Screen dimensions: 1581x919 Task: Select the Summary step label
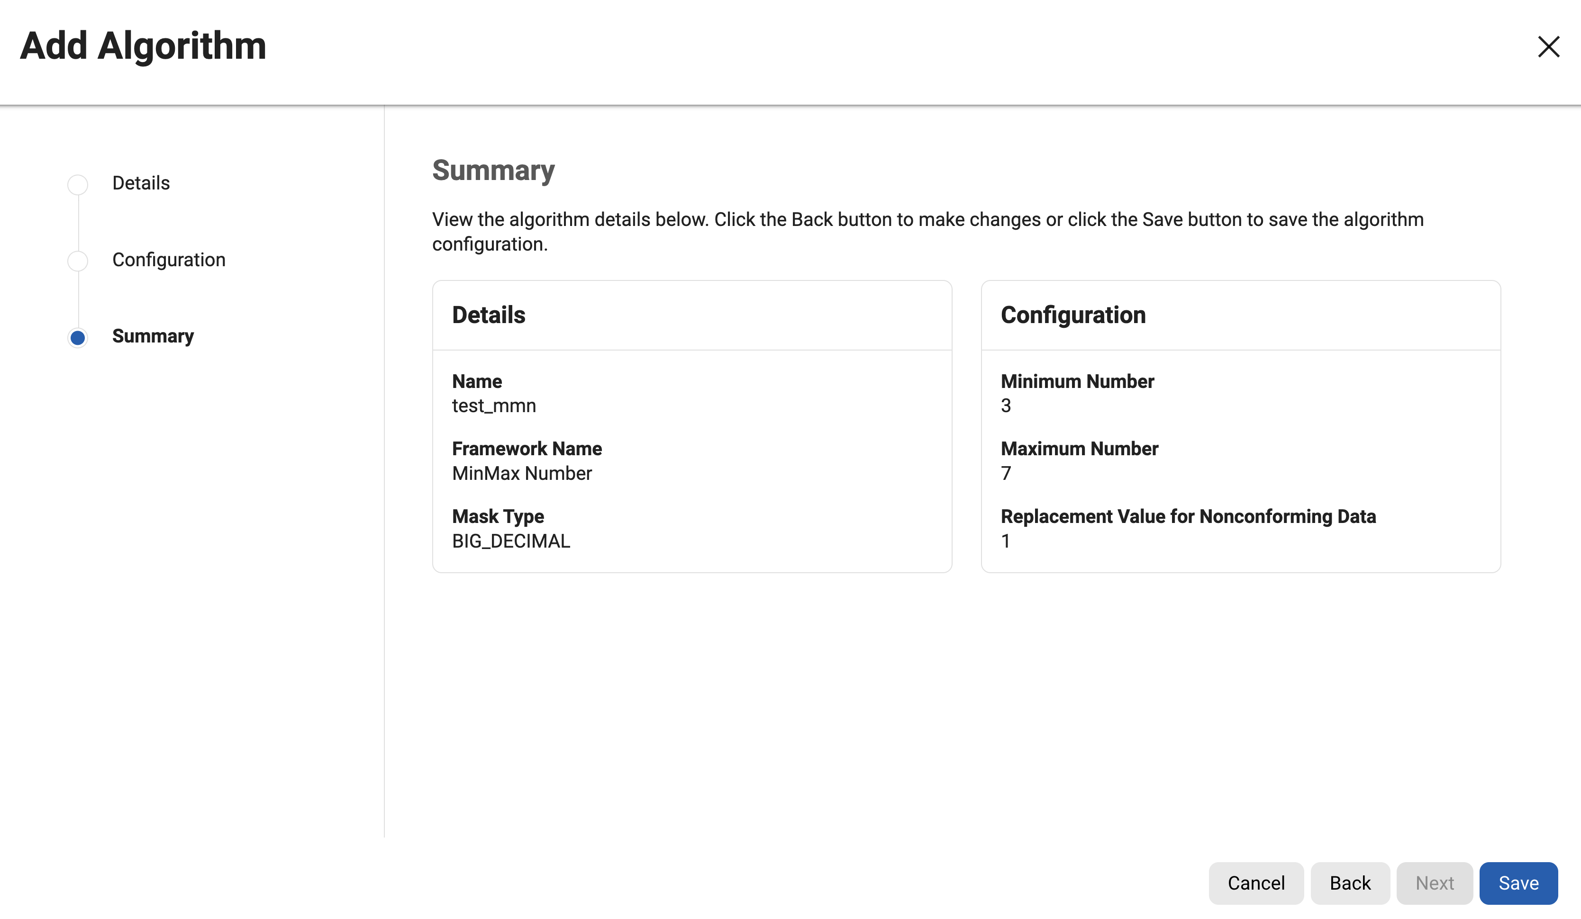coord(153,336)
